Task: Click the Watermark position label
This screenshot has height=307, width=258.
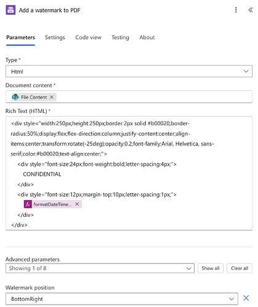Action: point(30,287)
